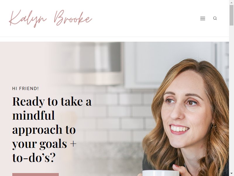Click the word Brooke in the logo

[x=73, y=18]
